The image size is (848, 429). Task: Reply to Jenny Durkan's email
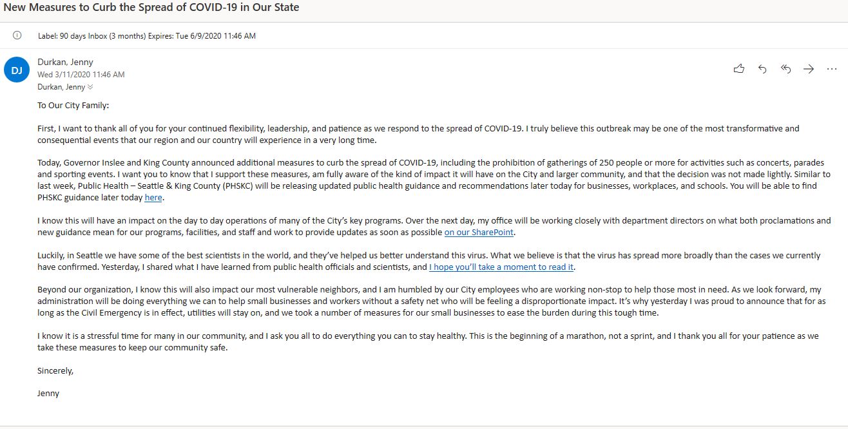click(762, 69)
